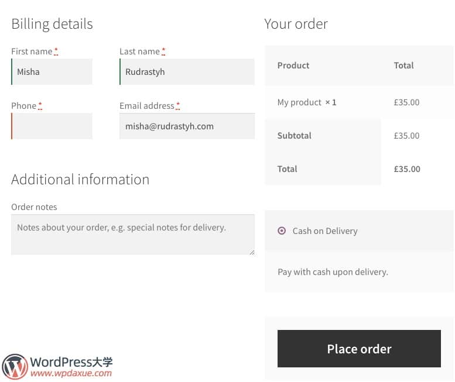455x382 pixels.
Task: Open the www.wpdaxue.com link
Action: pyautogui.click(x=71, y=373)
